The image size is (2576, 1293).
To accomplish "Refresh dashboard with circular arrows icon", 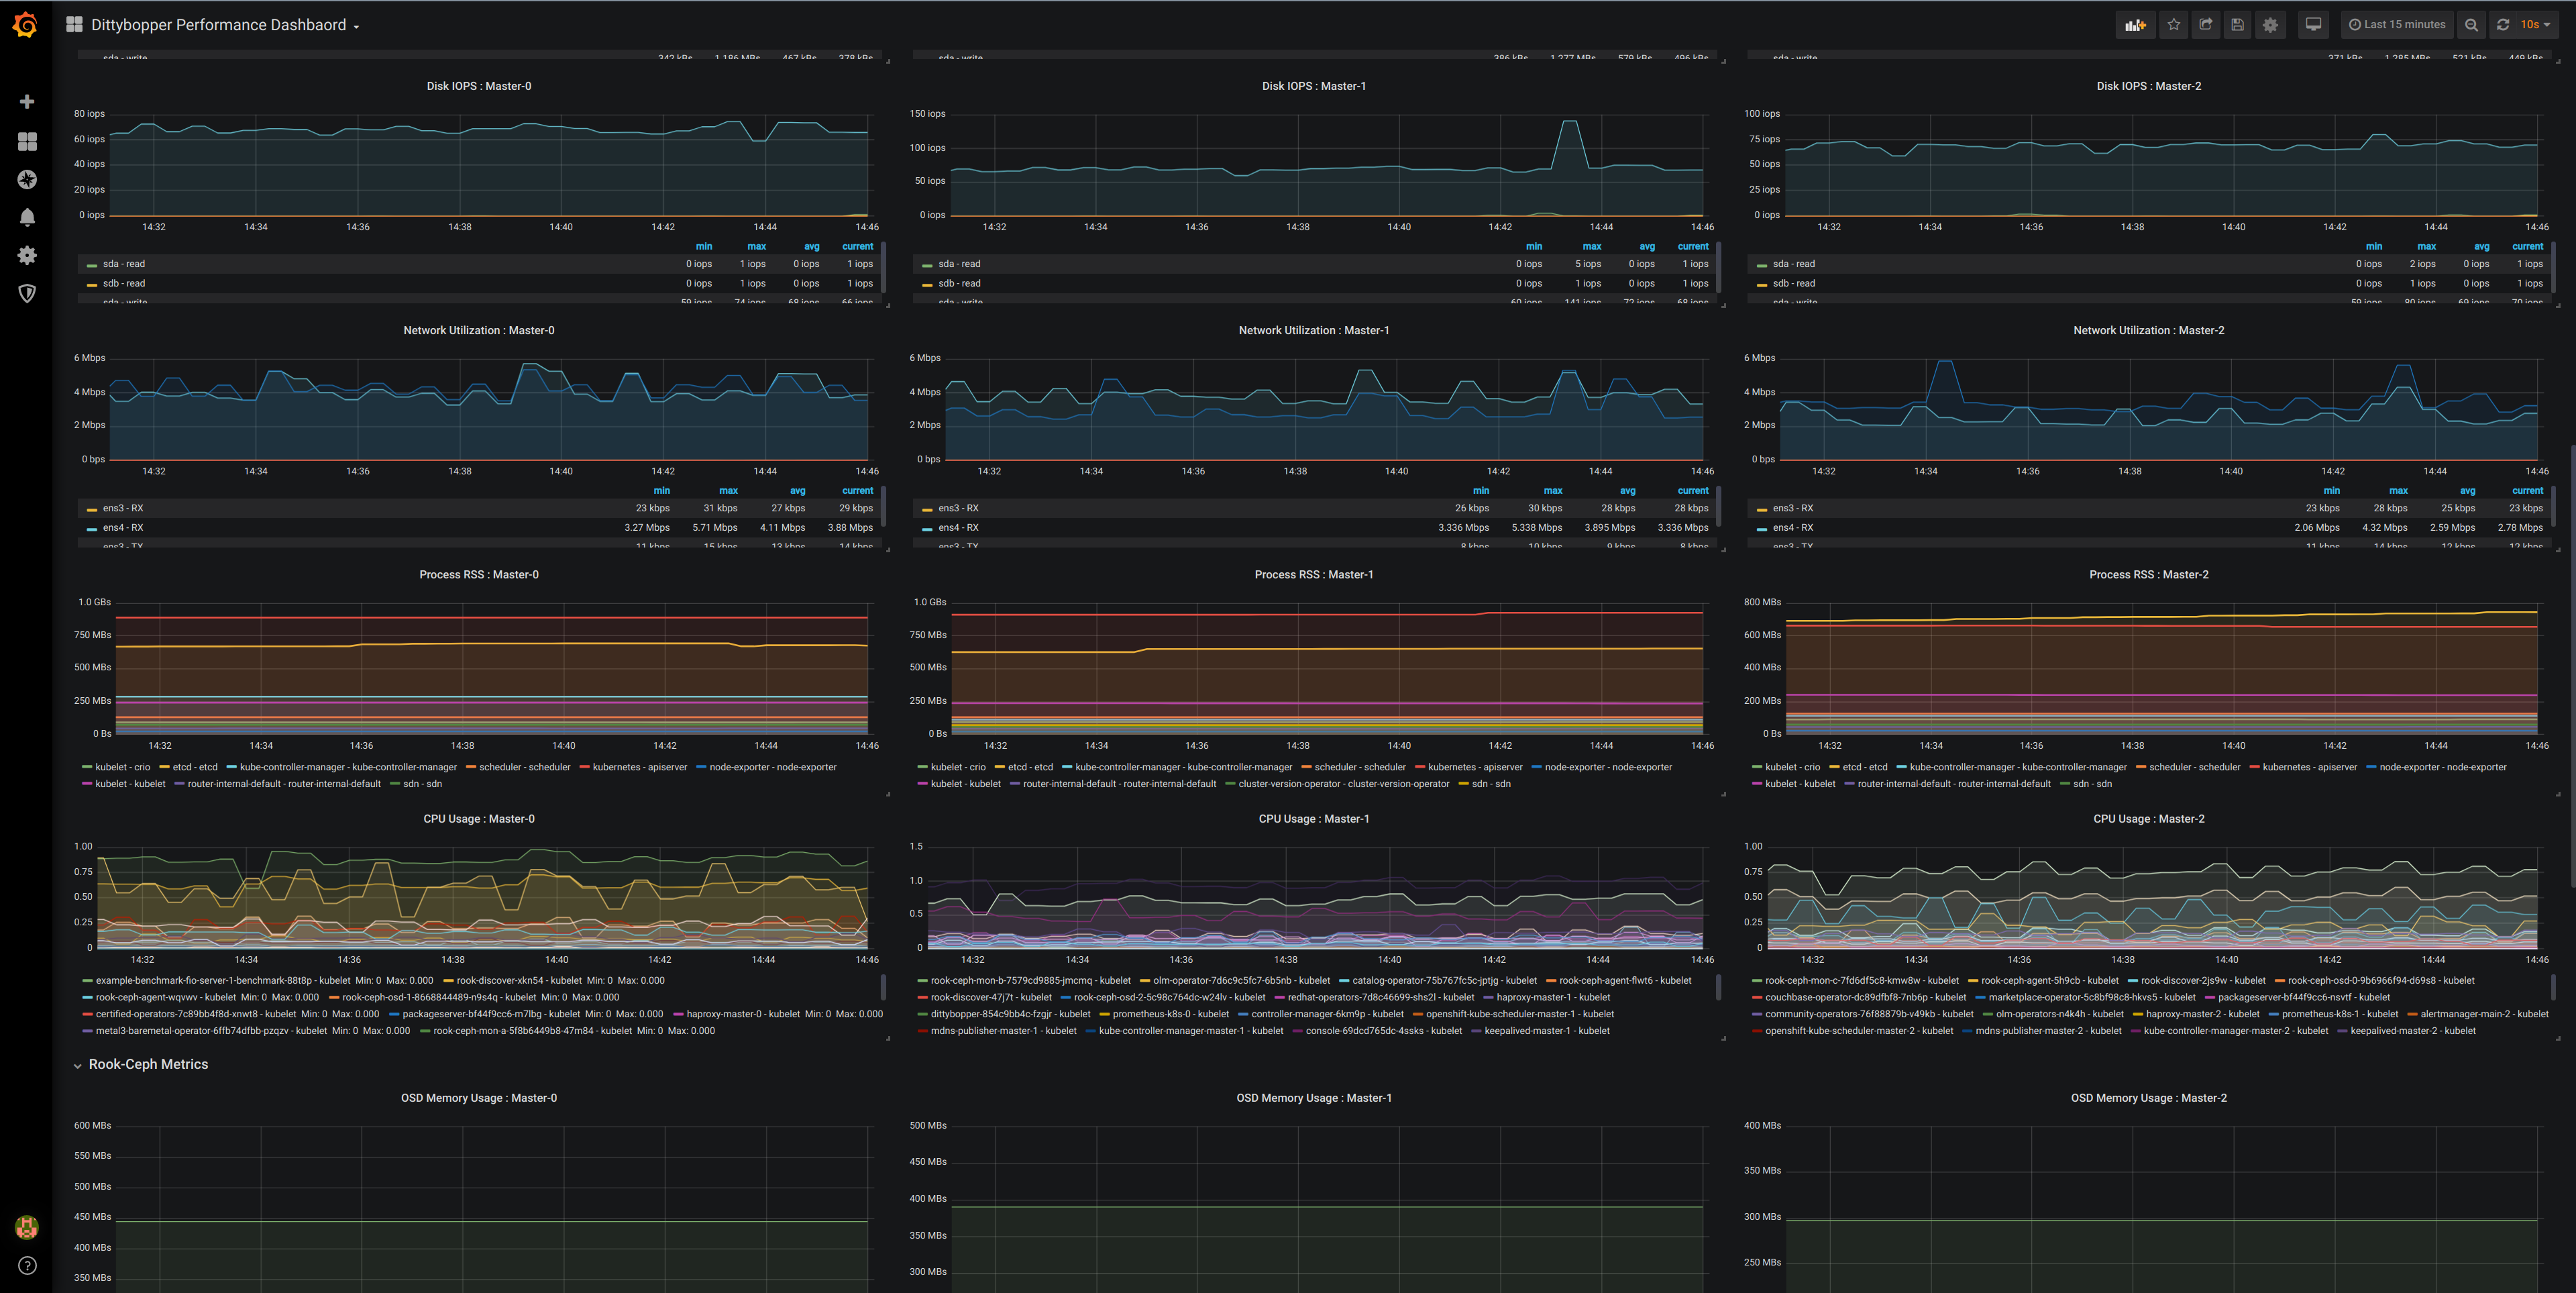I will click(x=2503, y=25).
